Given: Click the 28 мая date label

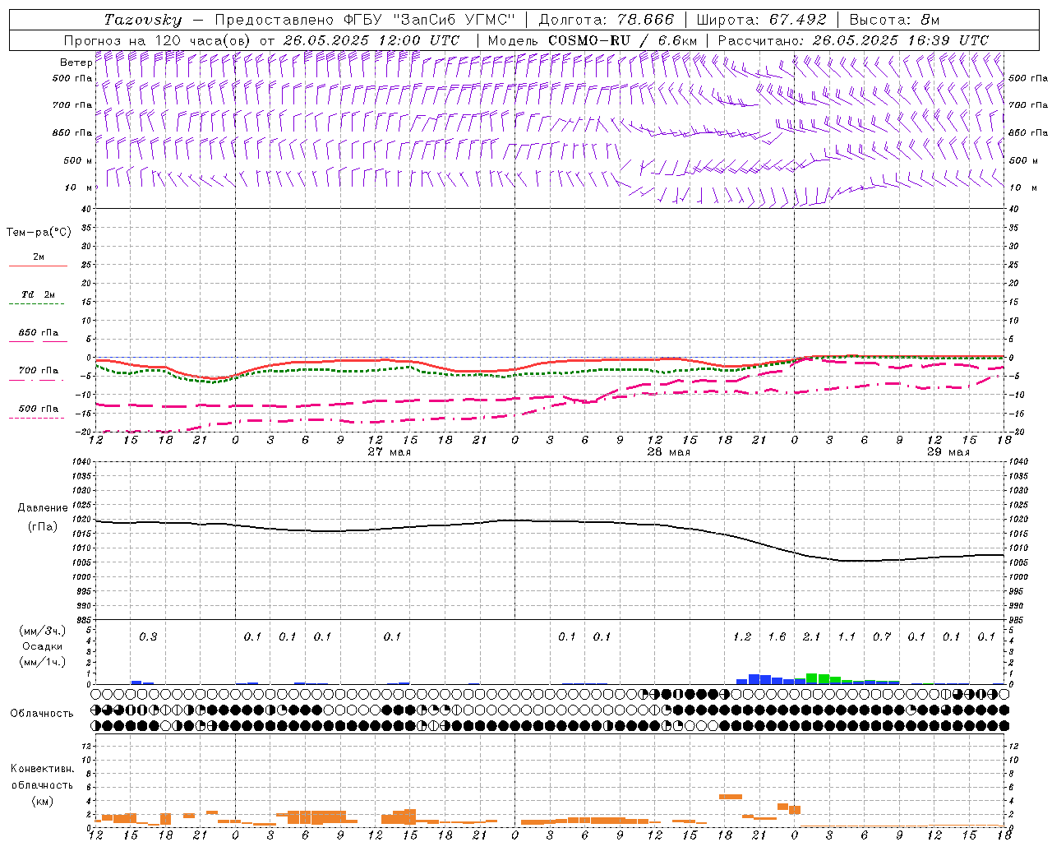Looking at the screenshot, I should [x=668, y=452].
